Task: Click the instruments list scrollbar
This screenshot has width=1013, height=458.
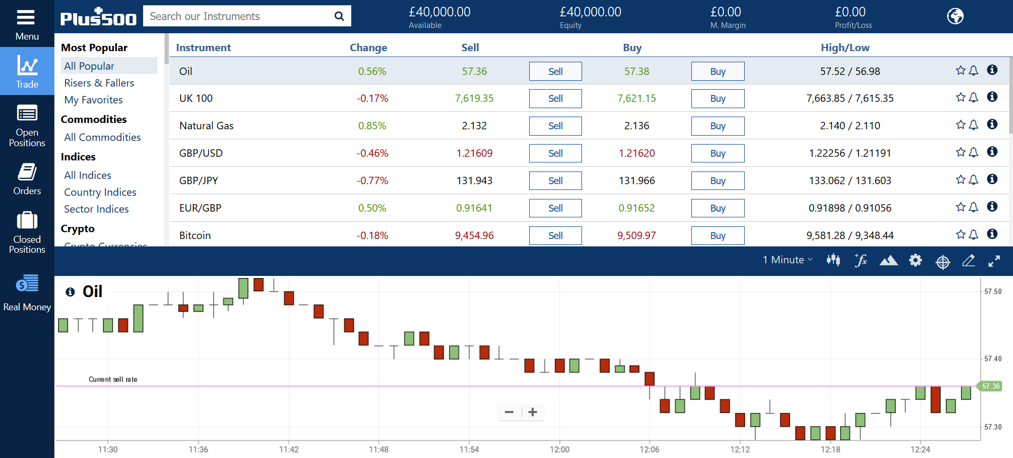Action: pos(1010,95)
